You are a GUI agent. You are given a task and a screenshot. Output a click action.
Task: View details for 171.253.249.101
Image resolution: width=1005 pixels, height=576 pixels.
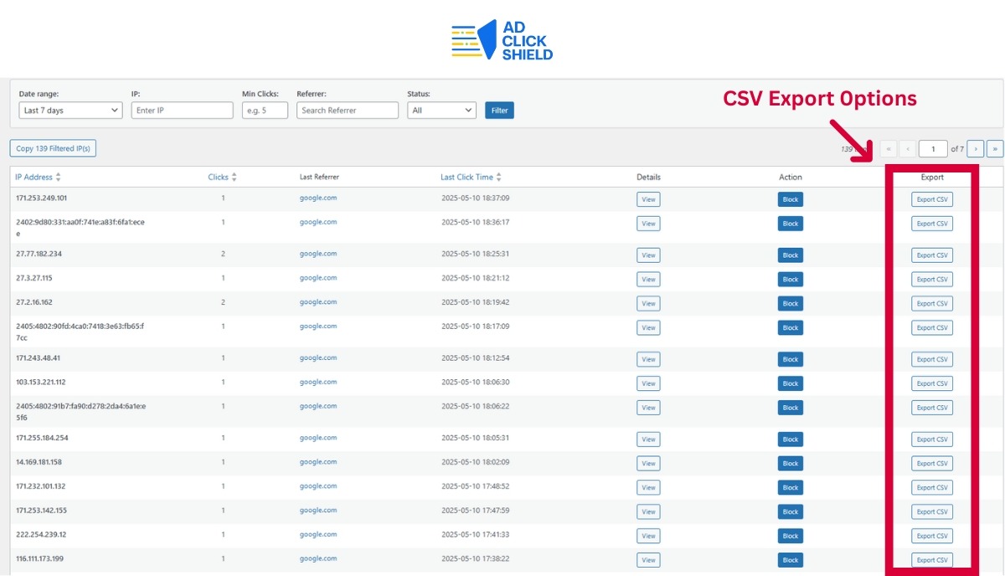648,199
